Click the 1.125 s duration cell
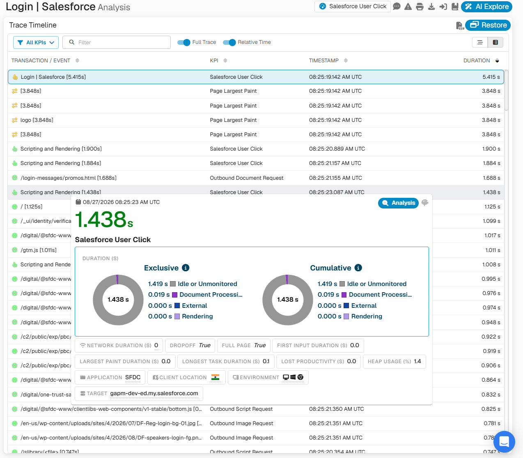 point(492,207)
